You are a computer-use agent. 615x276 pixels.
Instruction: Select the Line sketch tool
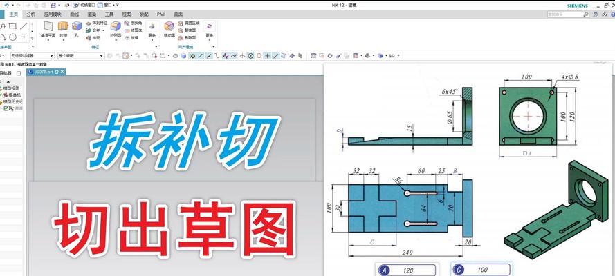click(24, 26)
